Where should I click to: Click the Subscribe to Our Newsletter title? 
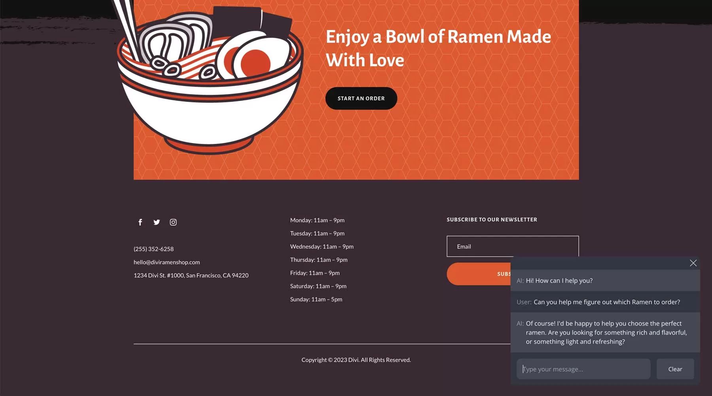pyautogui.click(x=492, y=220)
